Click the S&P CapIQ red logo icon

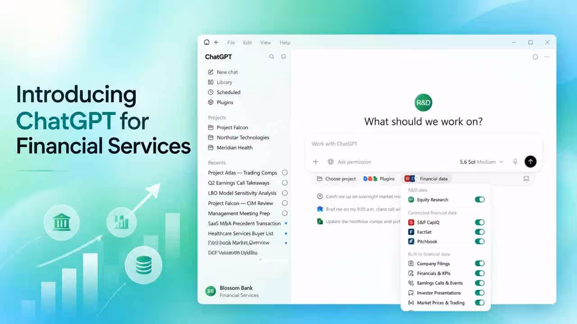(411, 222)
